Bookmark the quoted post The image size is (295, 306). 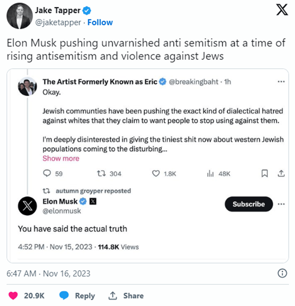(265, 173)
